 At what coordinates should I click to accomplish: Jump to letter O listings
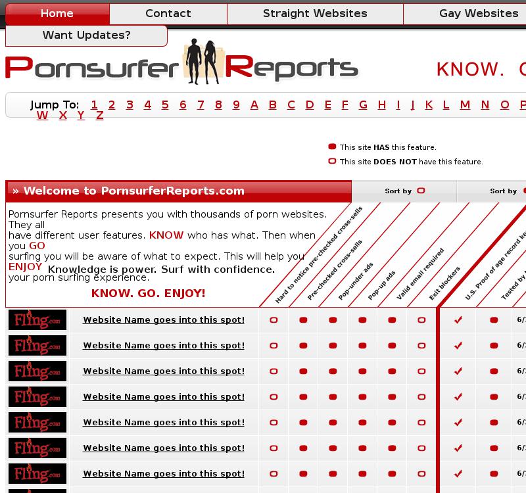[x=505, y=105]
